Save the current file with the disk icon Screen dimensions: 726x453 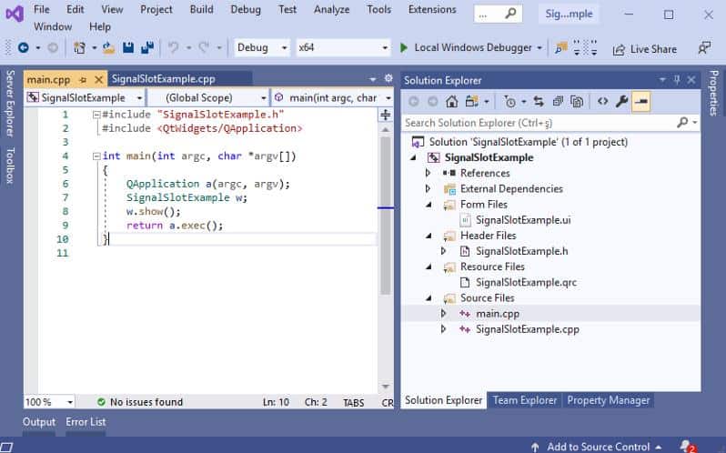click(128, 47)
